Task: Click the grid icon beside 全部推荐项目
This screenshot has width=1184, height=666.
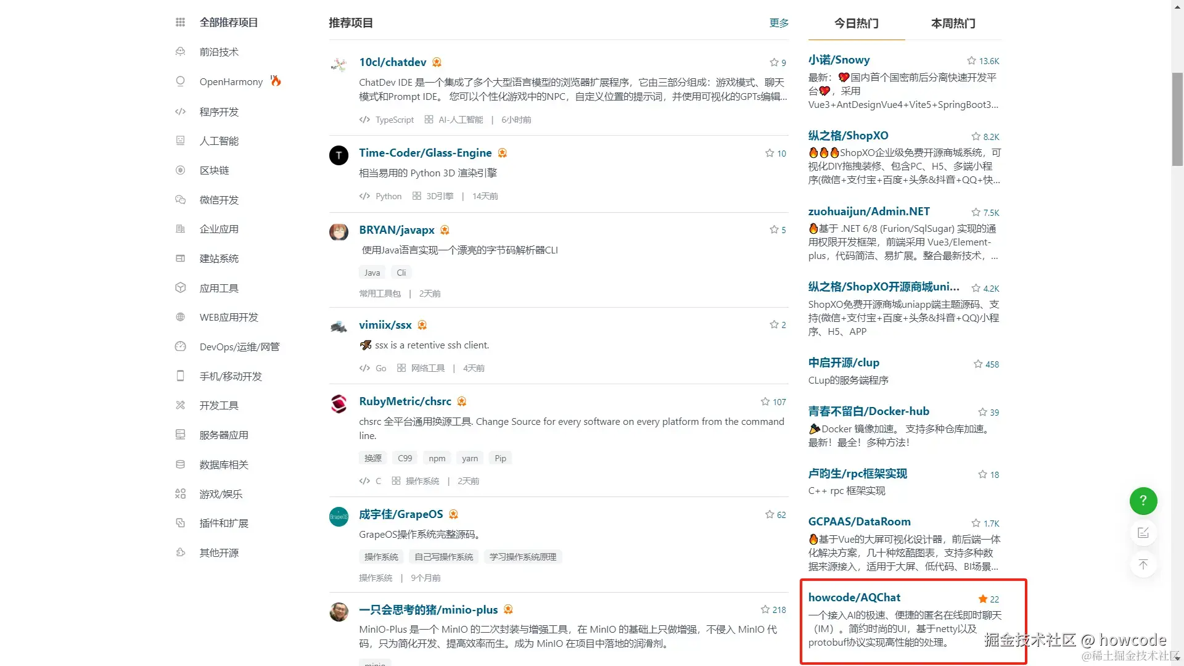Action: [180, 22]
